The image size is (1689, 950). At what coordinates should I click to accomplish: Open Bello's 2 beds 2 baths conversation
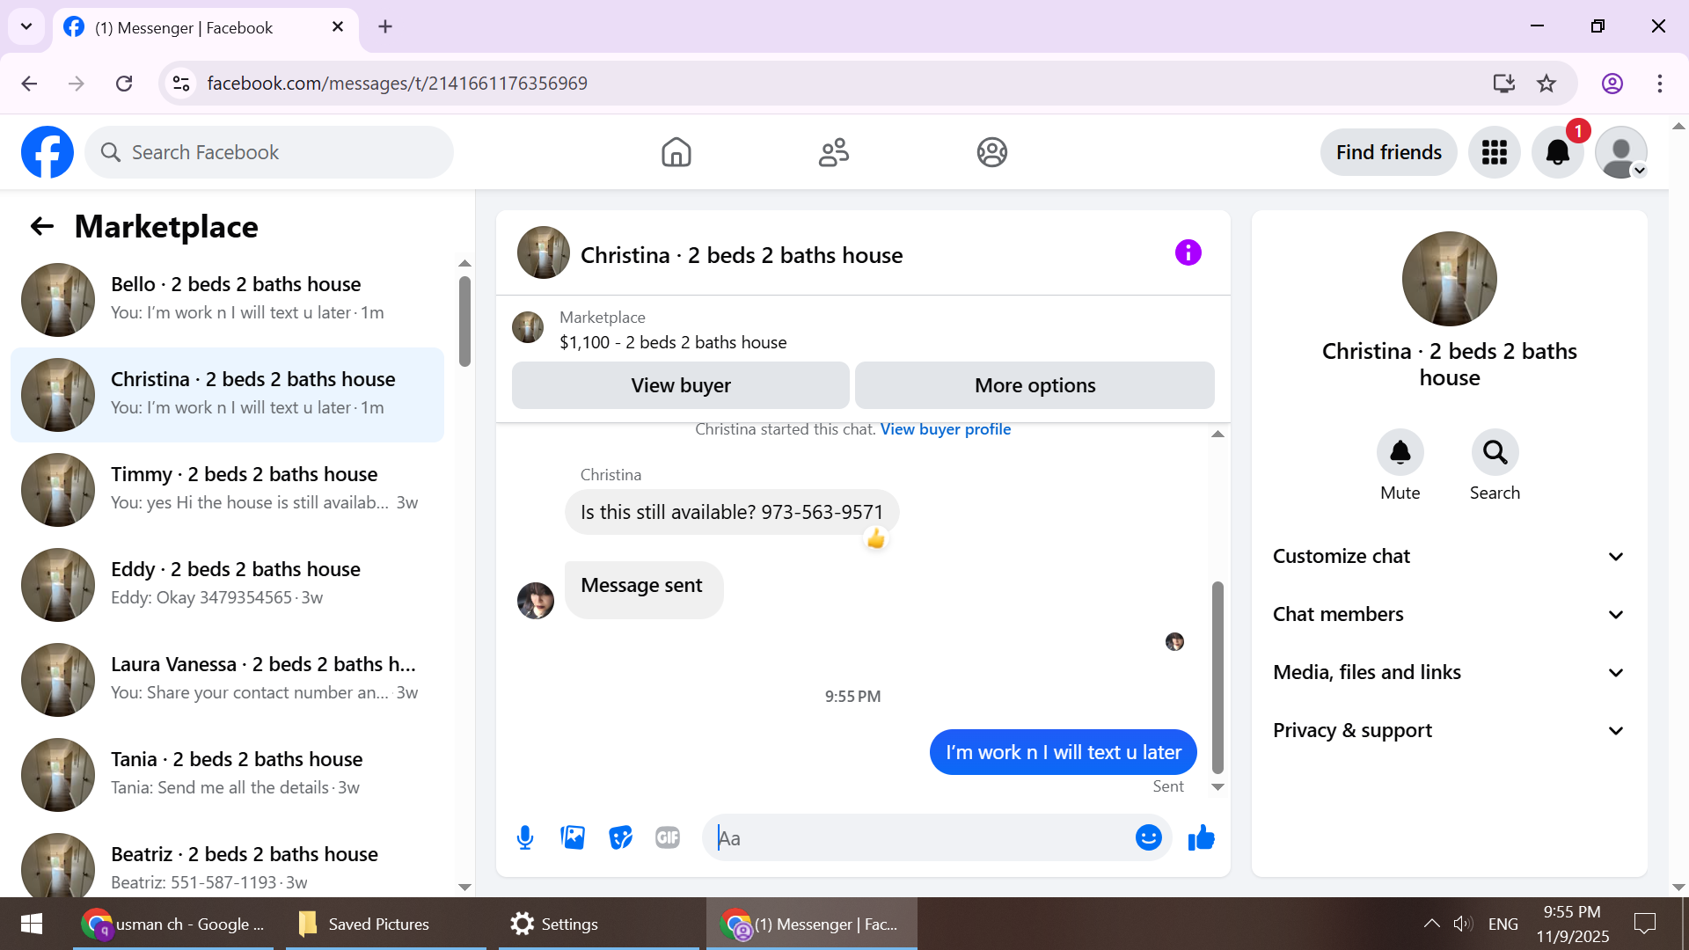tap(227, 300)
